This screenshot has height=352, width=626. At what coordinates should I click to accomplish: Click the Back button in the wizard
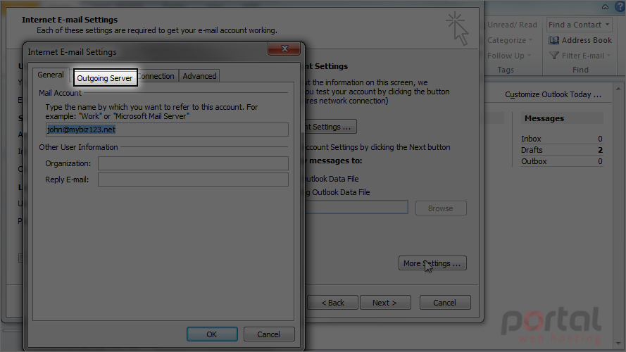coord(332,303)
